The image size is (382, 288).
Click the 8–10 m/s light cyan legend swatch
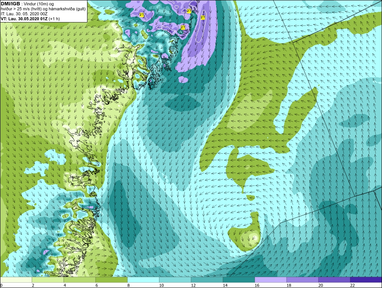click(143, 280)
